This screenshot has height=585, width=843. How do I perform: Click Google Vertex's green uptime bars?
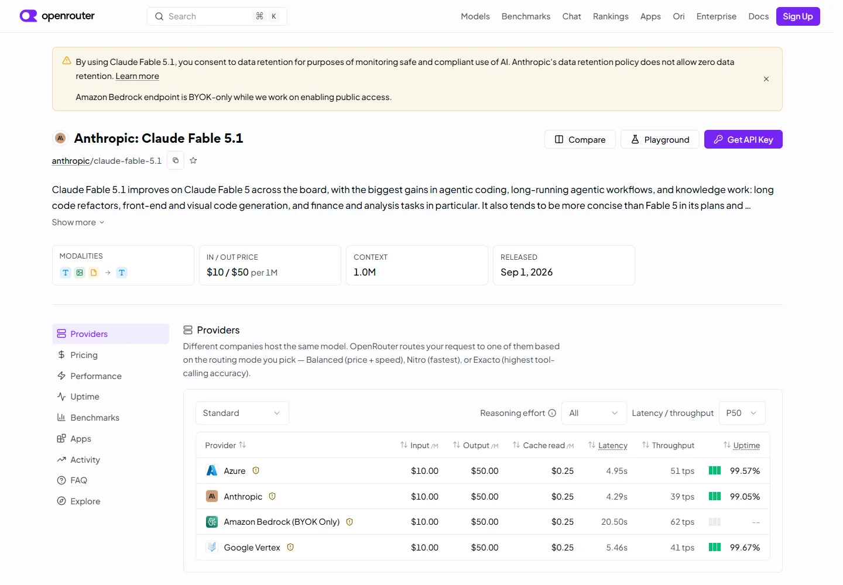(x=715, y=548)
